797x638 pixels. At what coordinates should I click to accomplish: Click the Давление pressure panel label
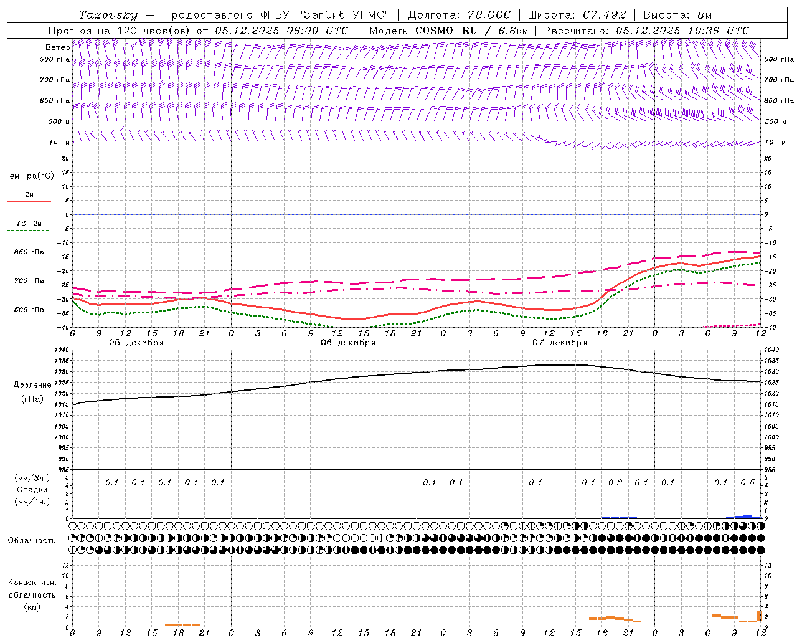pos(32,385)
